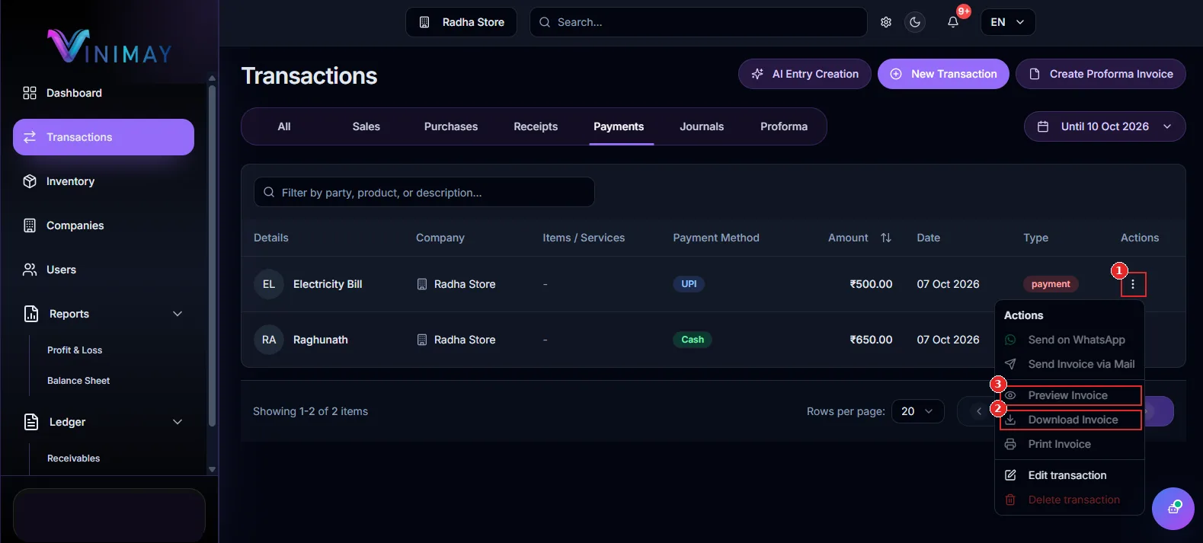Click the settings gear icon in top bar
1203x543 pixels.
click(886, 22)
